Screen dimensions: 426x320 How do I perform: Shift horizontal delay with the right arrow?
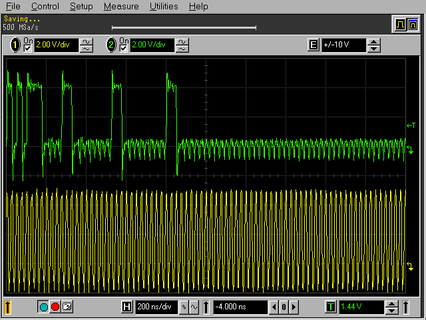click(294, 307)
